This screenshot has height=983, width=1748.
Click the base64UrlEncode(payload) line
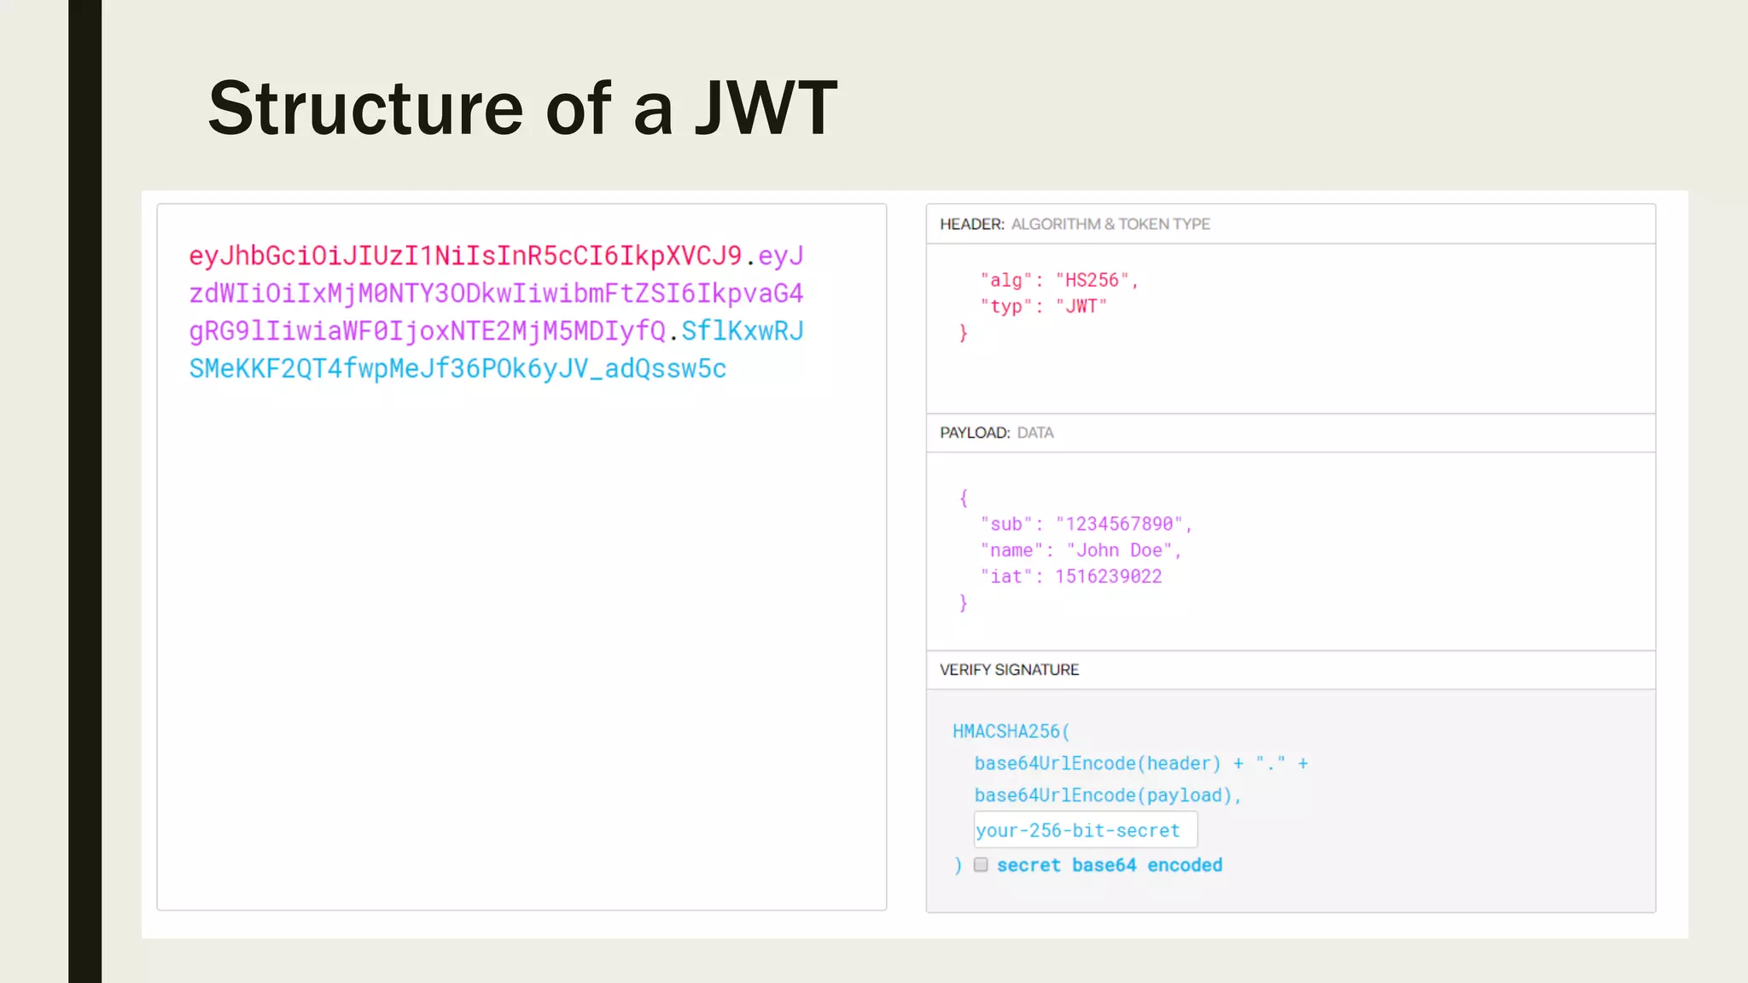[x=1108, y=795]
